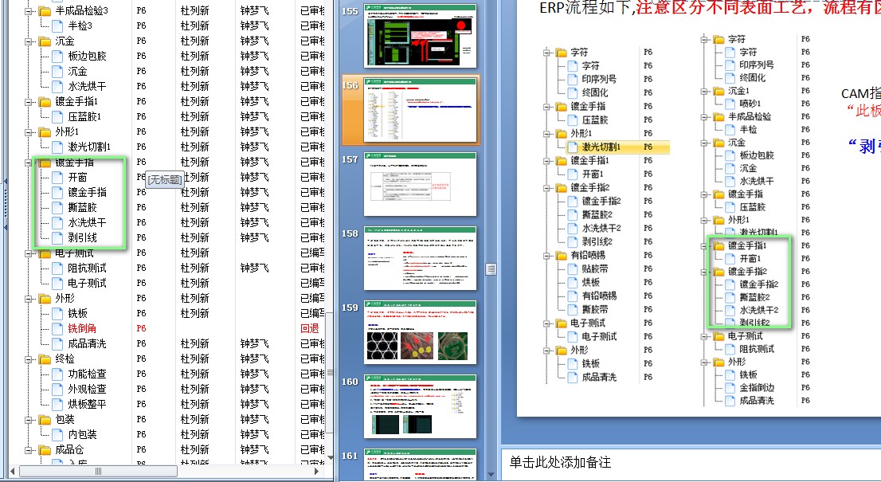Select the 压蓝胶1 document icon

[57, 117]
